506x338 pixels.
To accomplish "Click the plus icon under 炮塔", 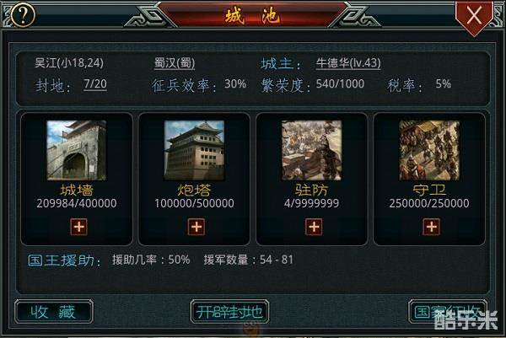I will pyautogui.click(x=196, y=227).
